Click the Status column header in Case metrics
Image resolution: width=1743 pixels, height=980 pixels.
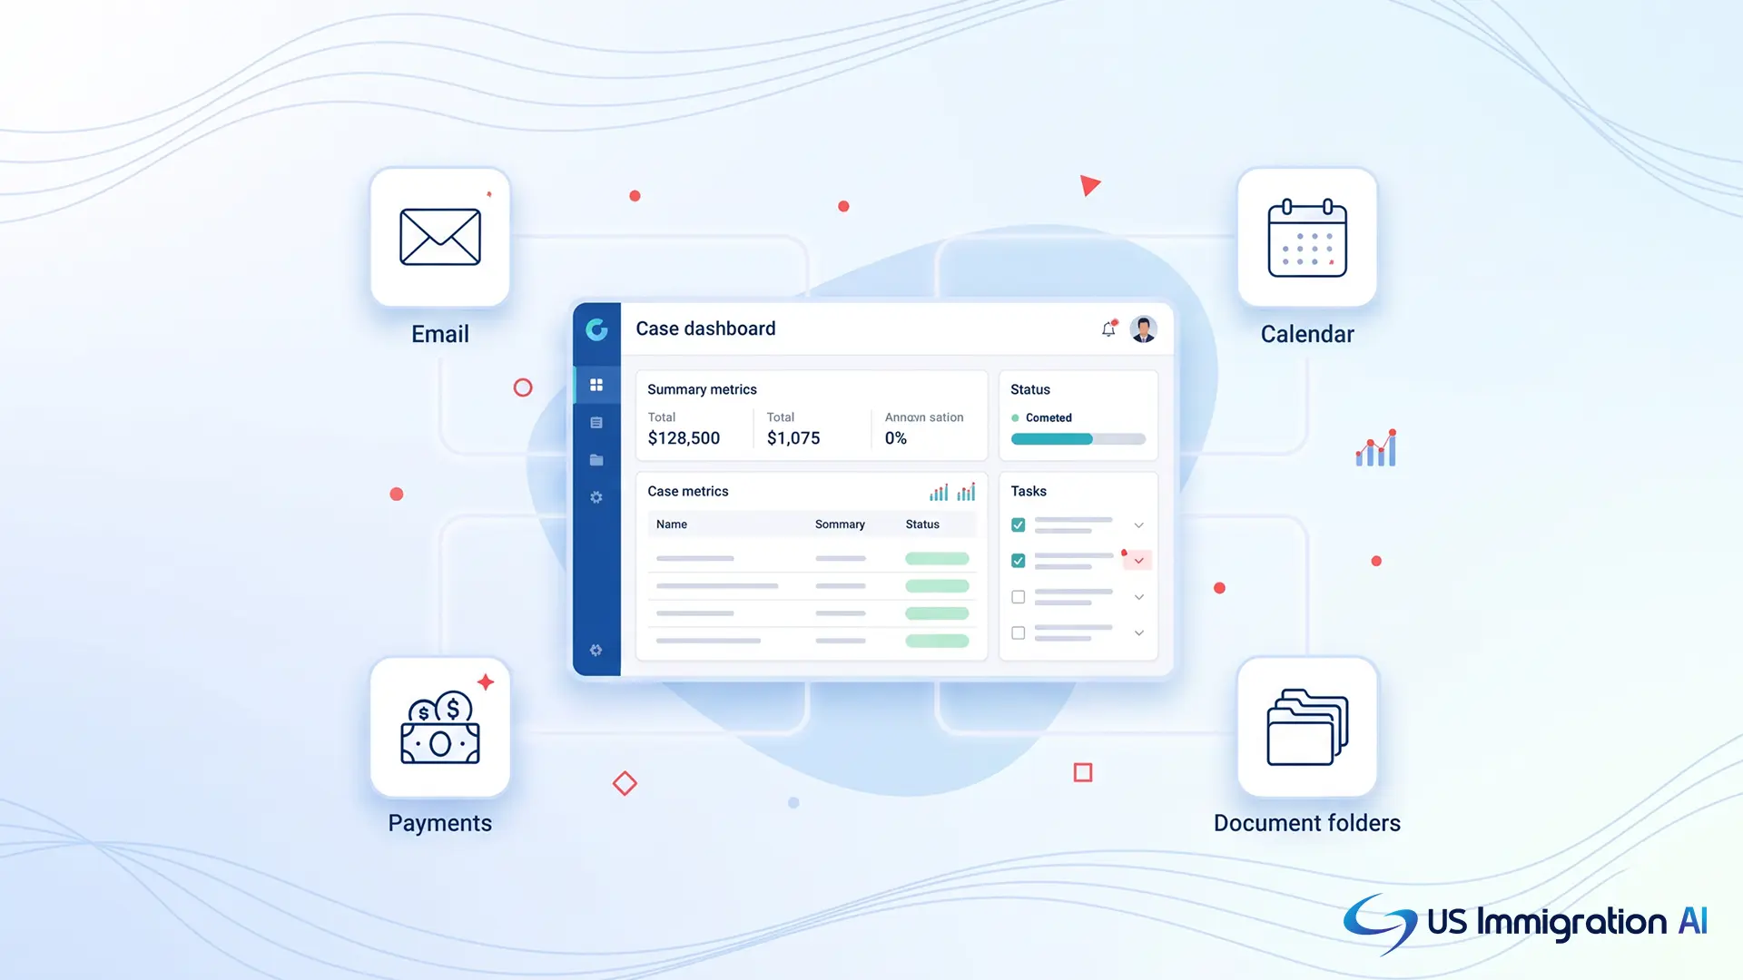pyautogui.click(x=922, y=524)
